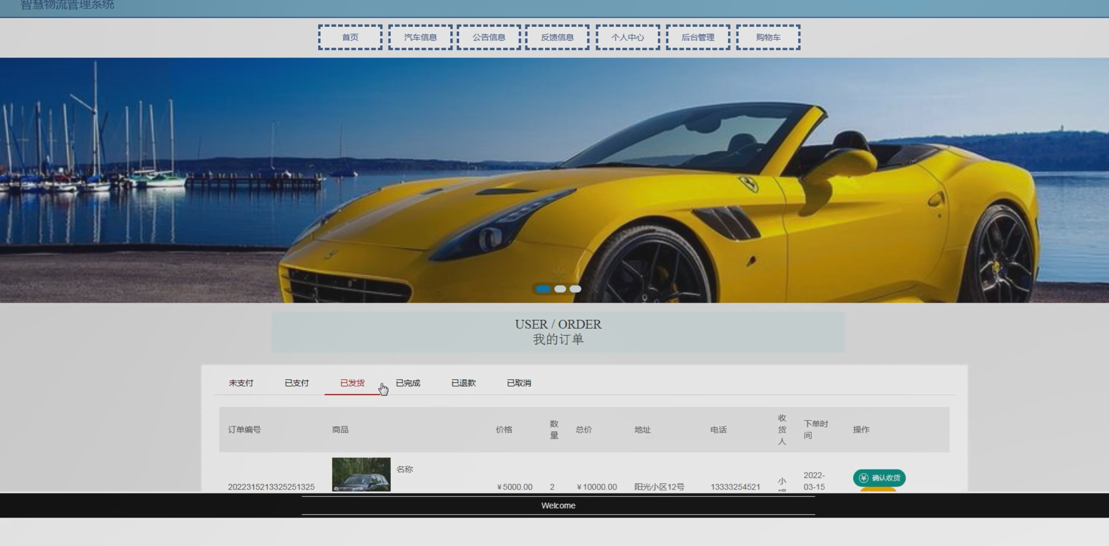Go to 首页 in navigation bar
1109x546 pixels.
click(350, 37)
